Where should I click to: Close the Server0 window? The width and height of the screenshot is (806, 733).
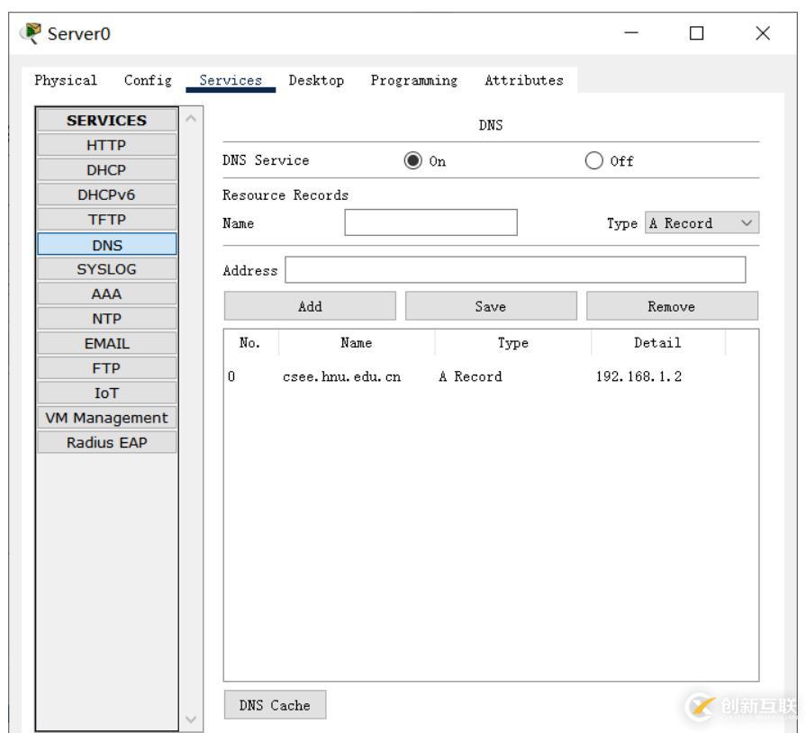pyautogui.click(x=763, y=33)
